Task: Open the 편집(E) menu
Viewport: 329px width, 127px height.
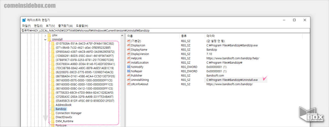Action: point(38,26)
